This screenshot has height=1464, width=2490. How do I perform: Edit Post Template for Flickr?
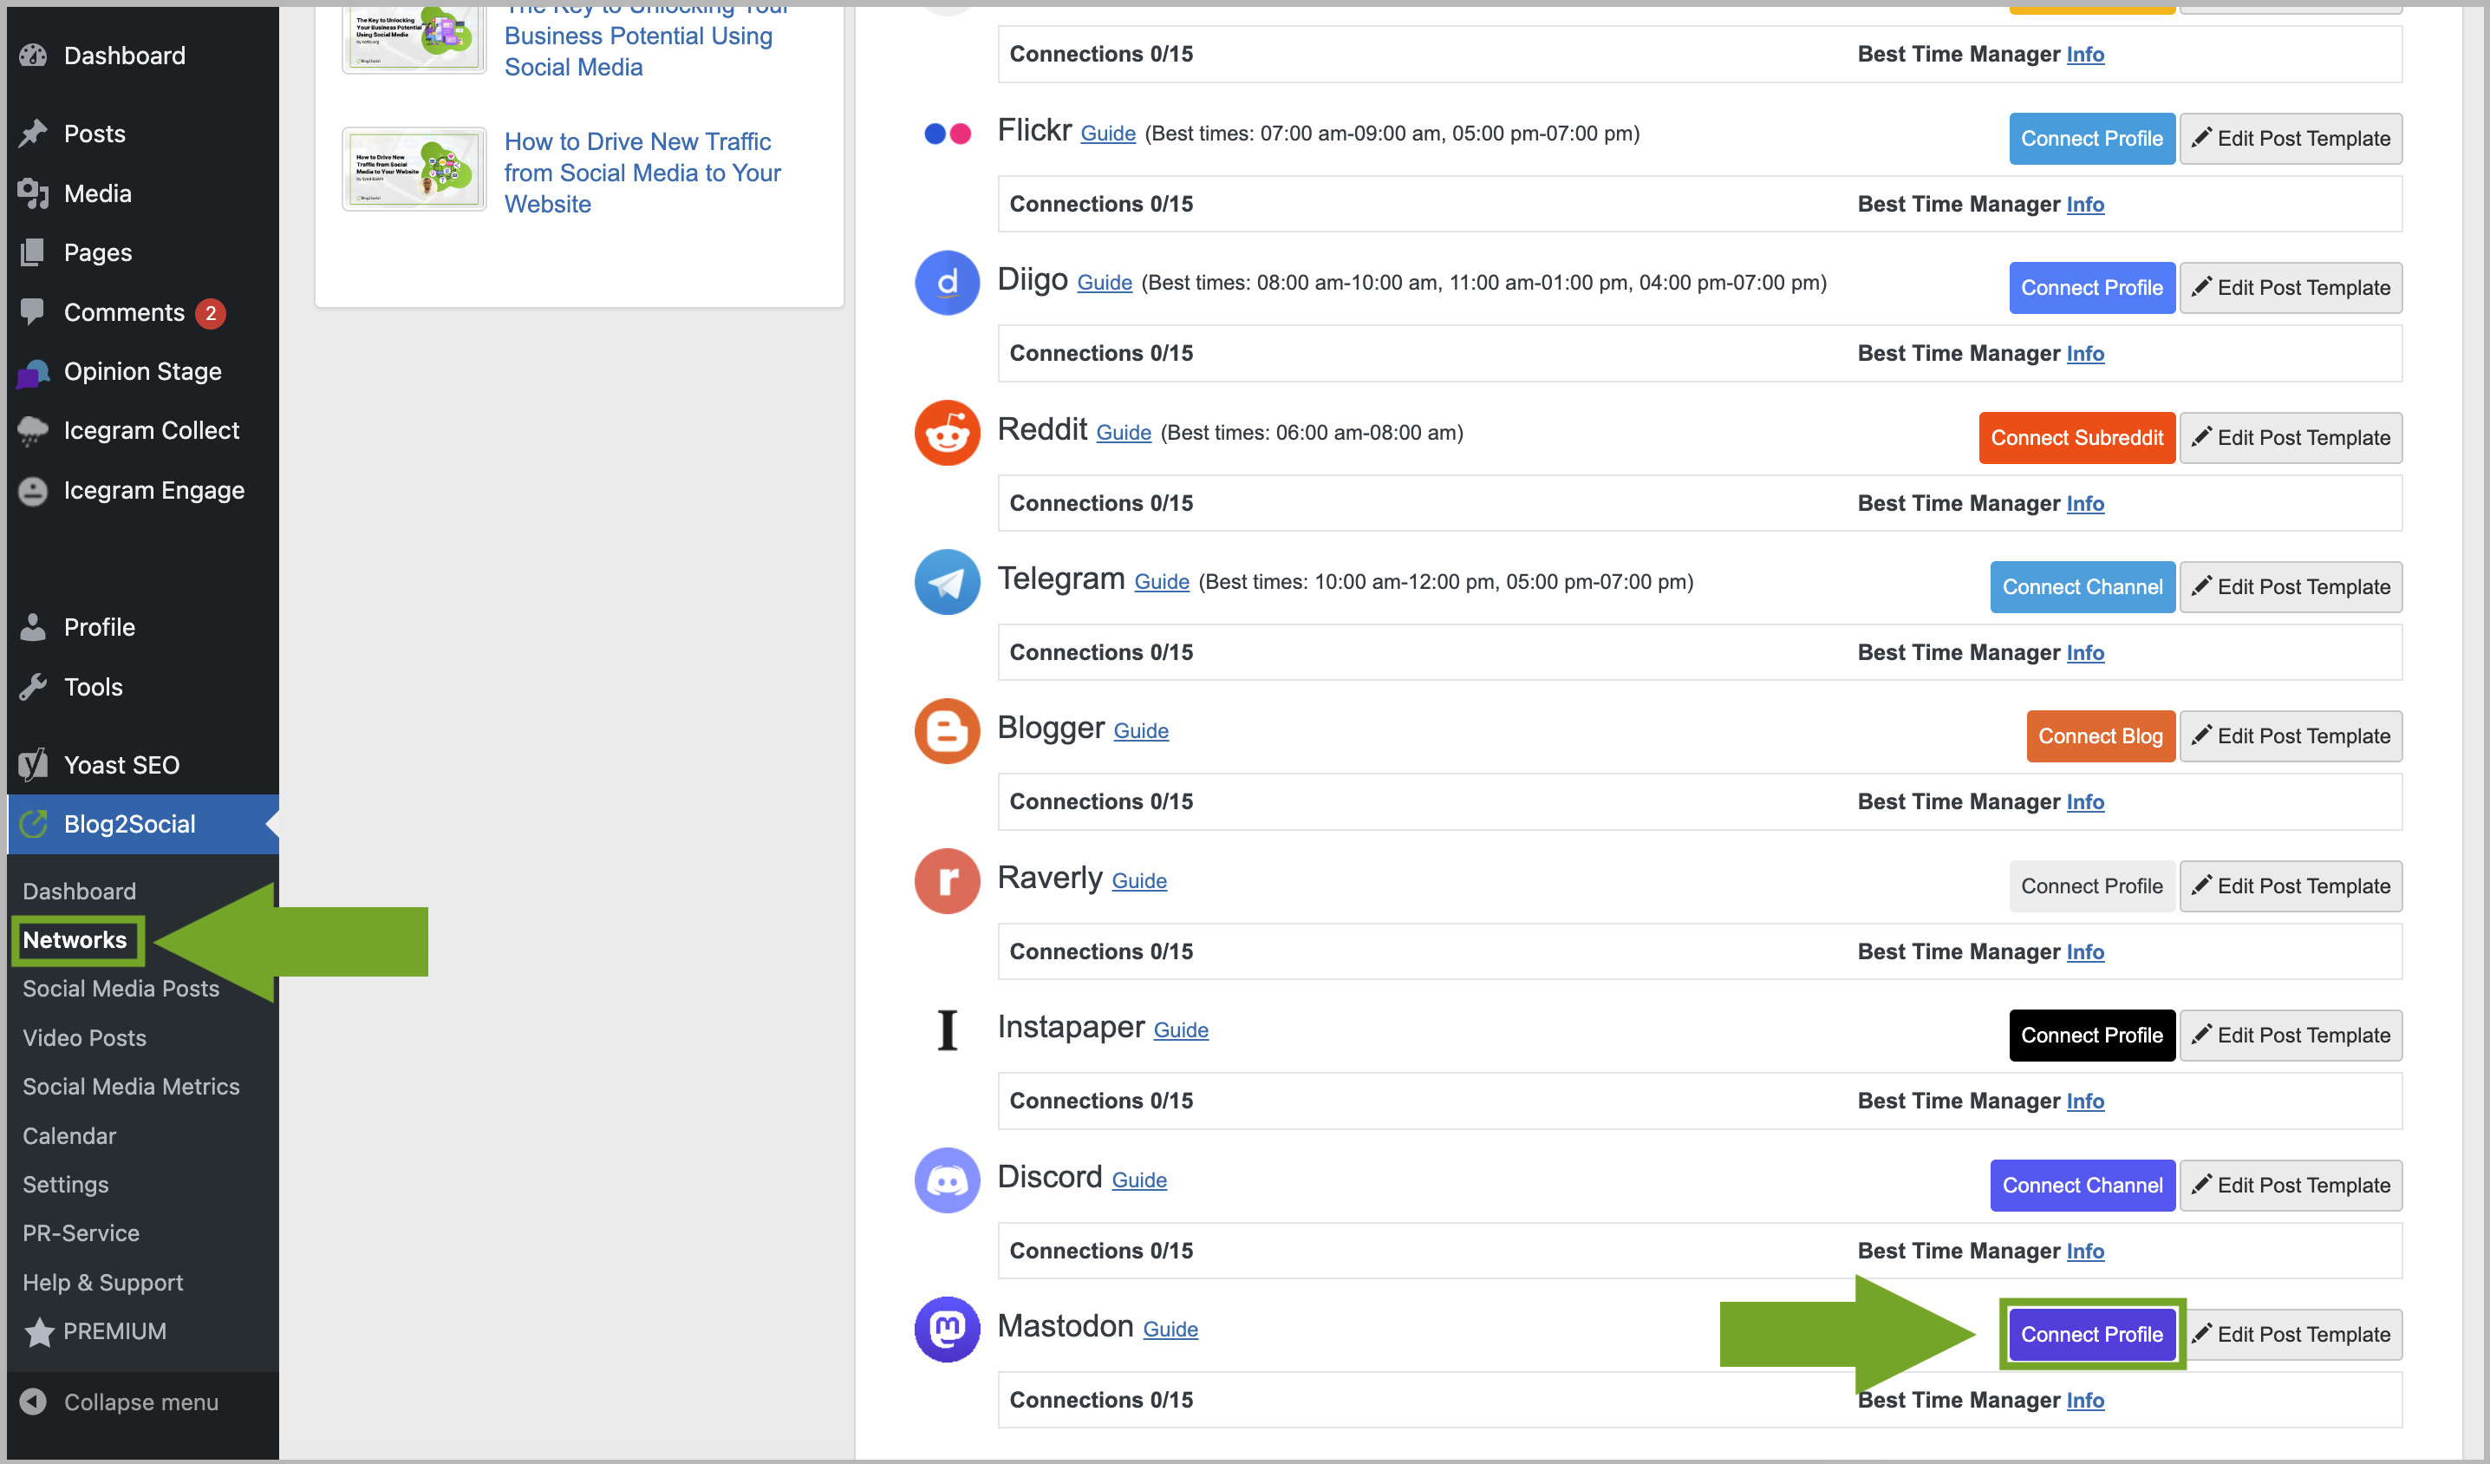tap(2291, 139)
